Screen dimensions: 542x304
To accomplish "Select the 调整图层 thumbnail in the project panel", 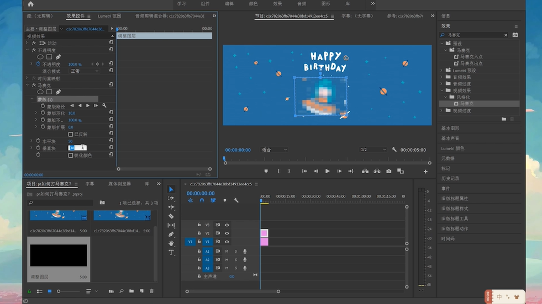I will pyautogui.click(x=58, y=255).
